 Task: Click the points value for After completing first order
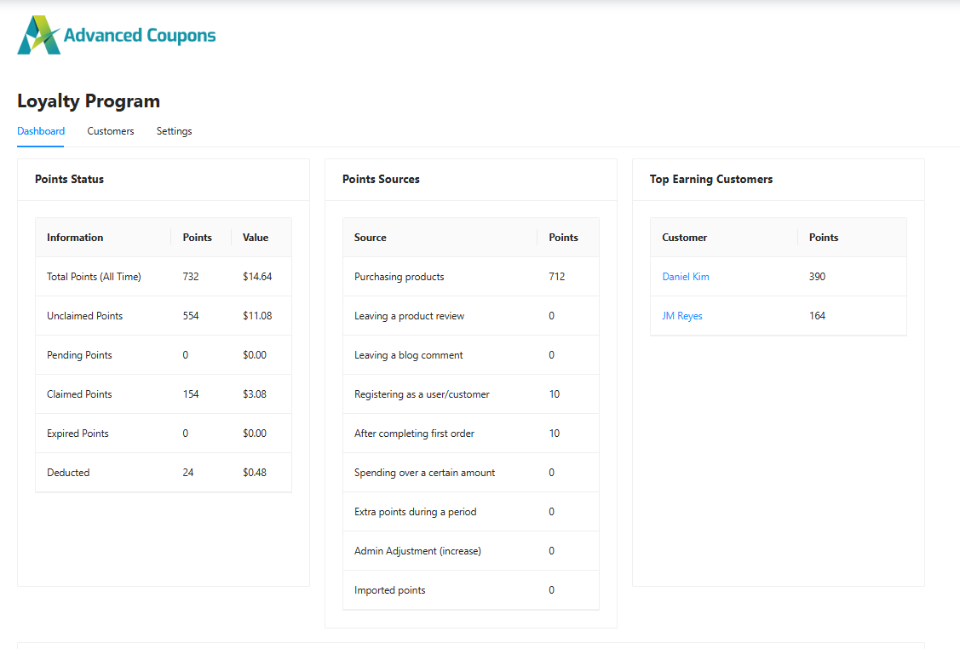click(554, 433)
